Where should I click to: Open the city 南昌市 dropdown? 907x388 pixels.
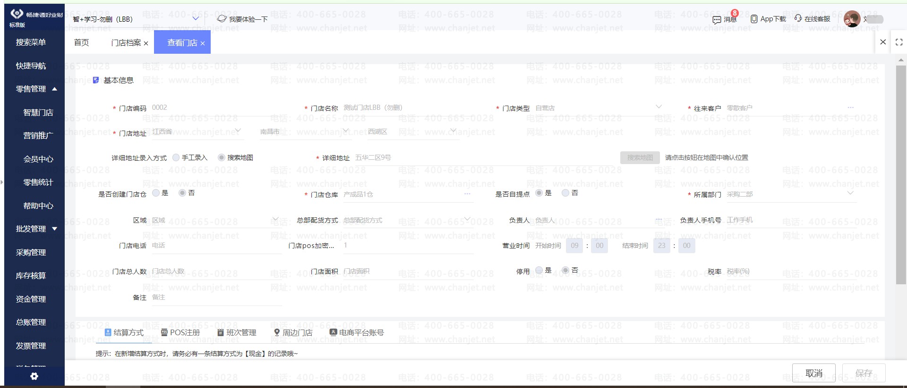coord(346,131)
